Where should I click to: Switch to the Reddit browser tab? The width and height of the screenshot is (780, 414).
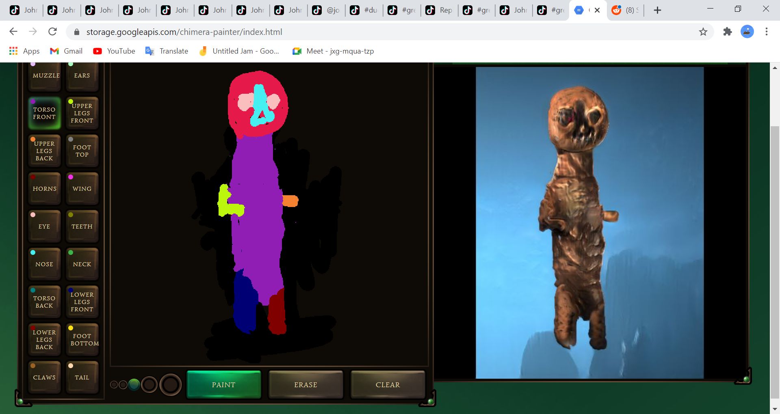(625, 10)
